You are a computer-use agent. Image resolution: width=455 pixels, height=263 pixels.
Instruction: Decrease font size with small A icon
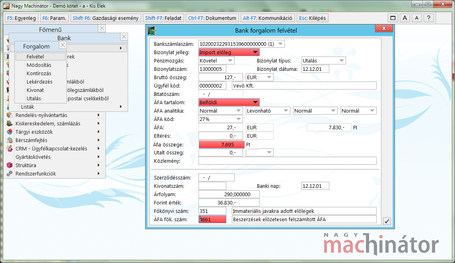417,18
